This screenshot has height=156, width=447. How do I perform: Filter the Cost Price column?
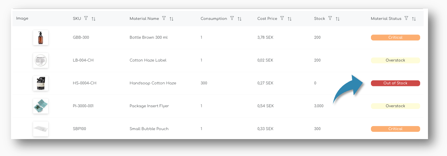282,19
